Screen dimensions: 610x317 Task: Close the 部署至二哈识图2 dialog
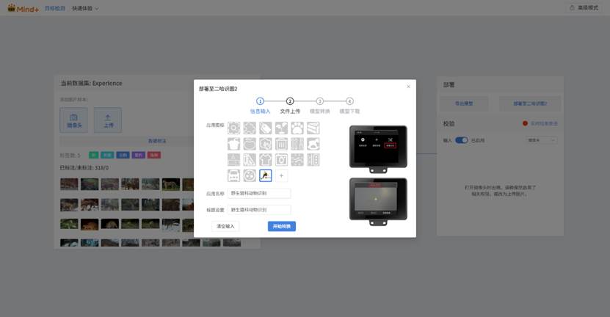click(408, 87)
